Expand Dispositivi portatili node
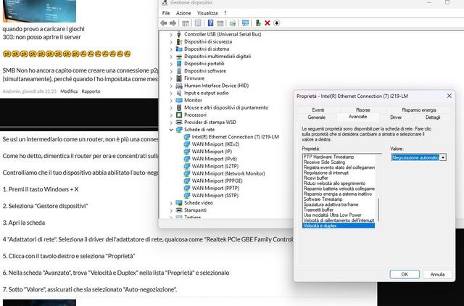 [171, 64]
